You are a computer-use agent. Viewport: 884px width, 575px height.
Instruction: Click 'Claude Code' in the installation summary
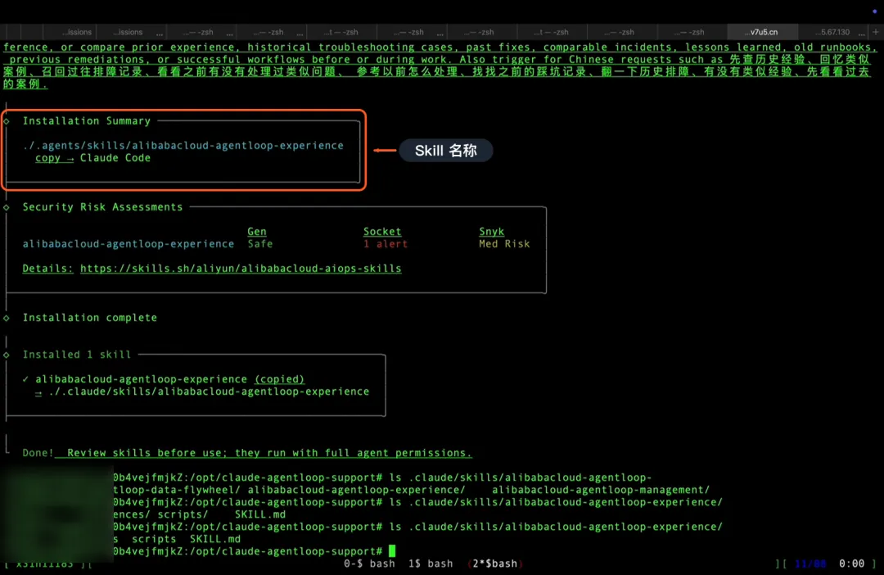115,158
